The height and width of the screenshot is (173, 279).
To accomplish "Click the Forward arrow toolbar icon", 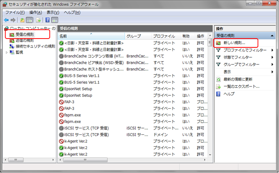I will pyautogui.click(x=13, y=20).
